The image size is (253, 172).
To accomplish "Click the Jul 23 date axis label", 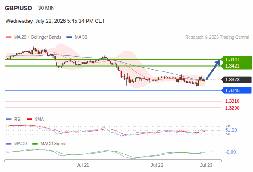I will click(x=206, y=165).
